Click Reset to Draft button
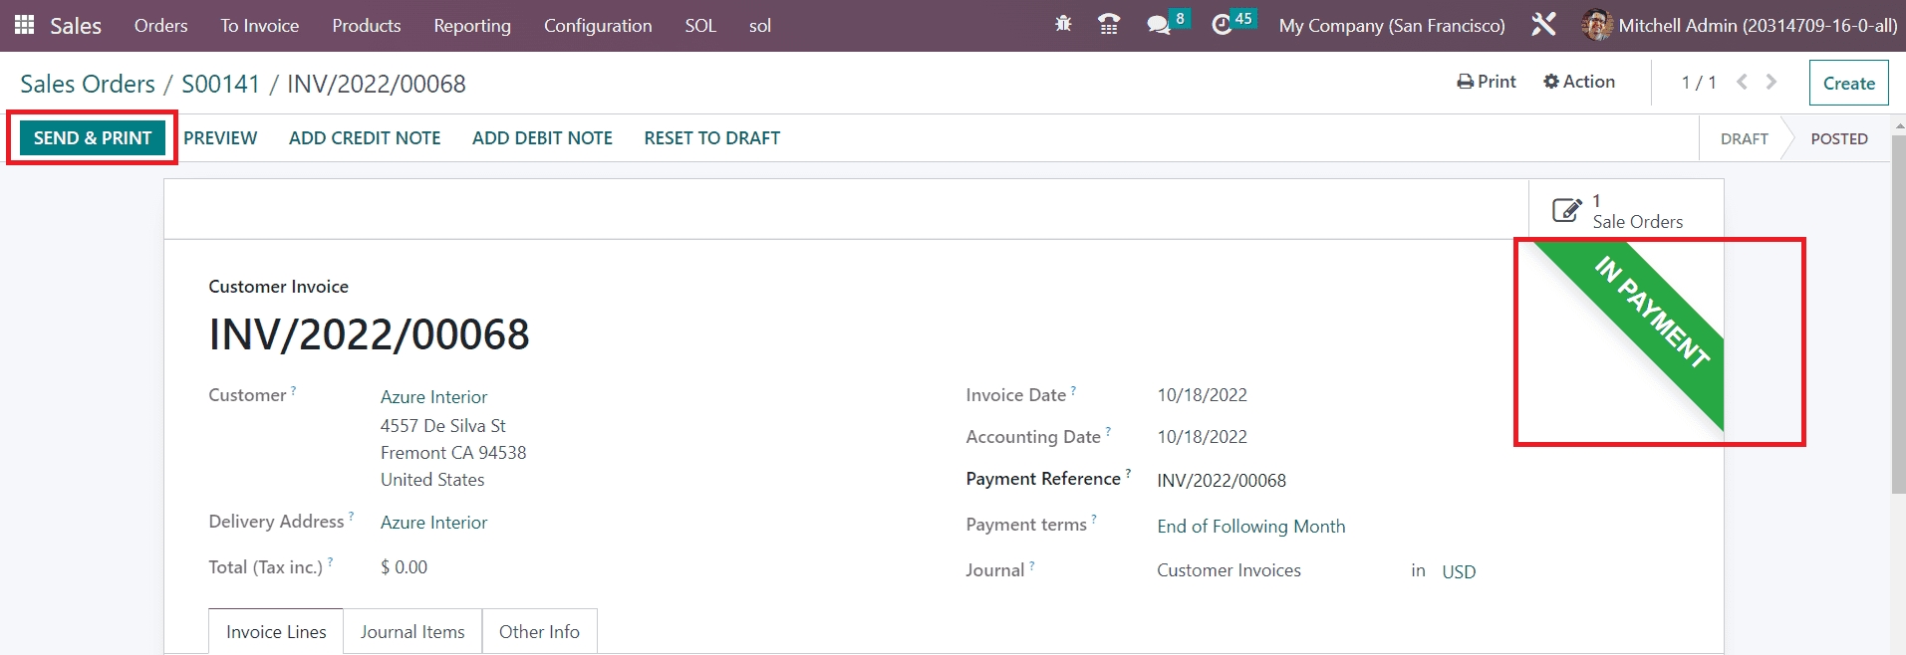 point(711,138)
